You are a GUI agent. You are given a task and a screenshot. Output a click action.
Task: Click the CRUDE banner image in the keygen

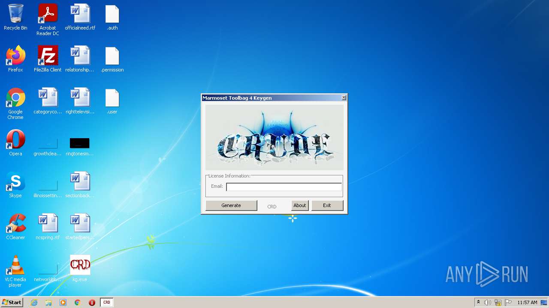274,137
